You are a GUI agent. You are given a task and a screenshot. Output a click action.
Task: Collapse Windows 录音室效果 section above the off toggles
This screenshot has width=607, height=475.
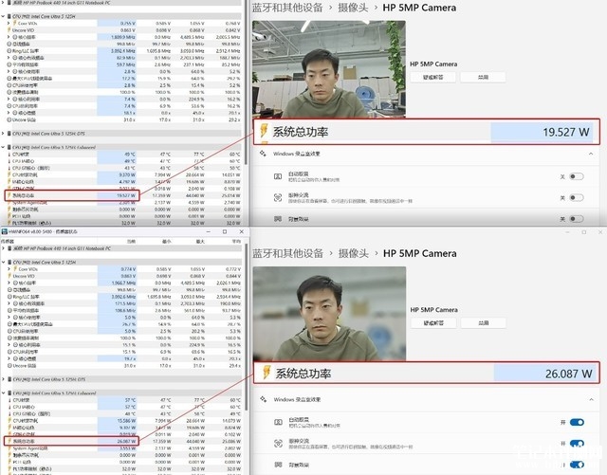591,154
